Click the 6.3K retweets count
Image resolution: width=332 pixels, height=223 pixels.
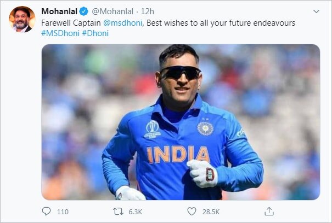pyautogui.click(x=135, y=212)
